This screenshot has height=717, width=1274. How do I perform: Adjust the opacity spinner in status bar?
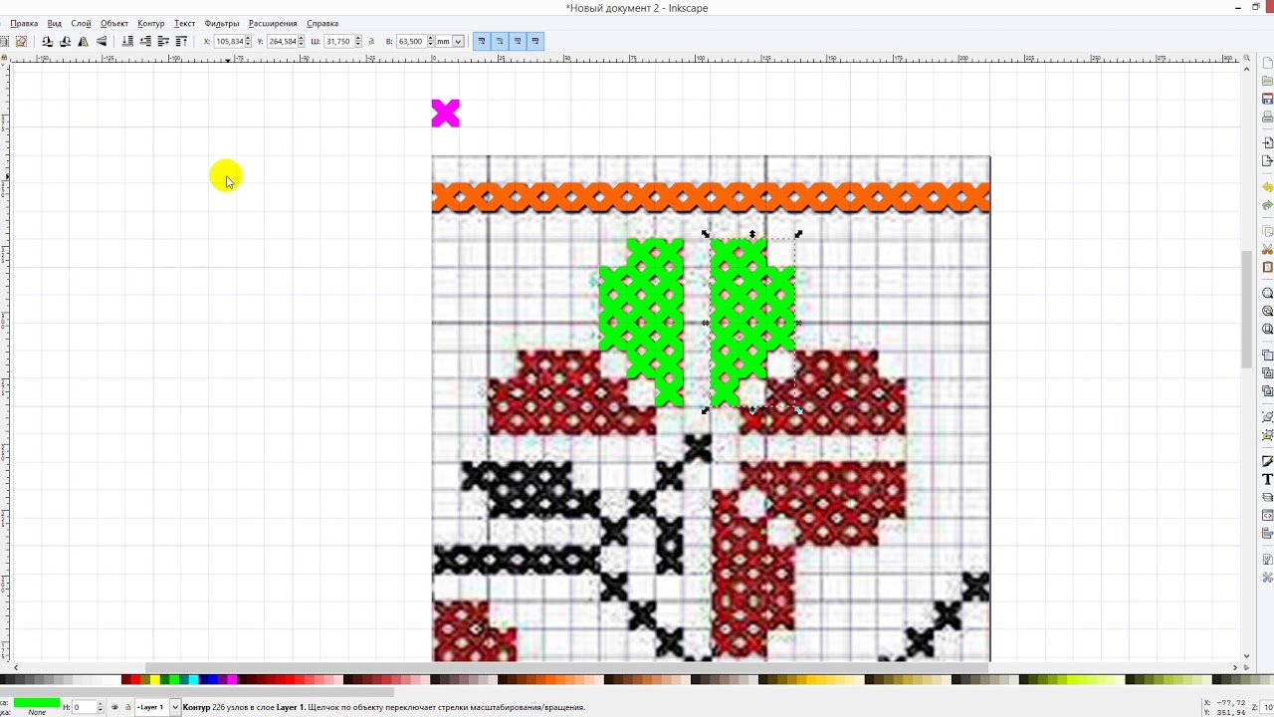pyautogui.click(x=101, y=707)
